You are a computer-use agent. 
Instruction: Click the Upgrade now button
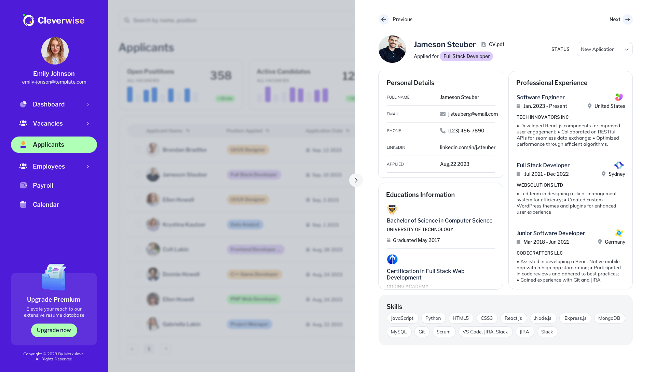pos(54,330)
